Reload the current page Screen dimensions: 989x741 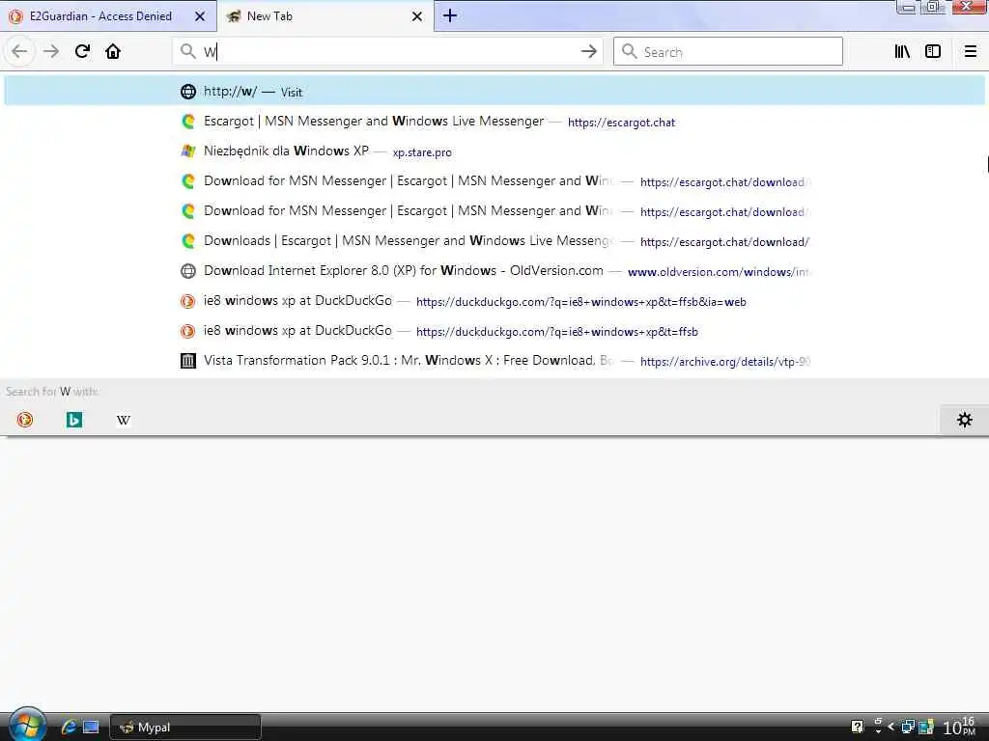pos(82,52)
